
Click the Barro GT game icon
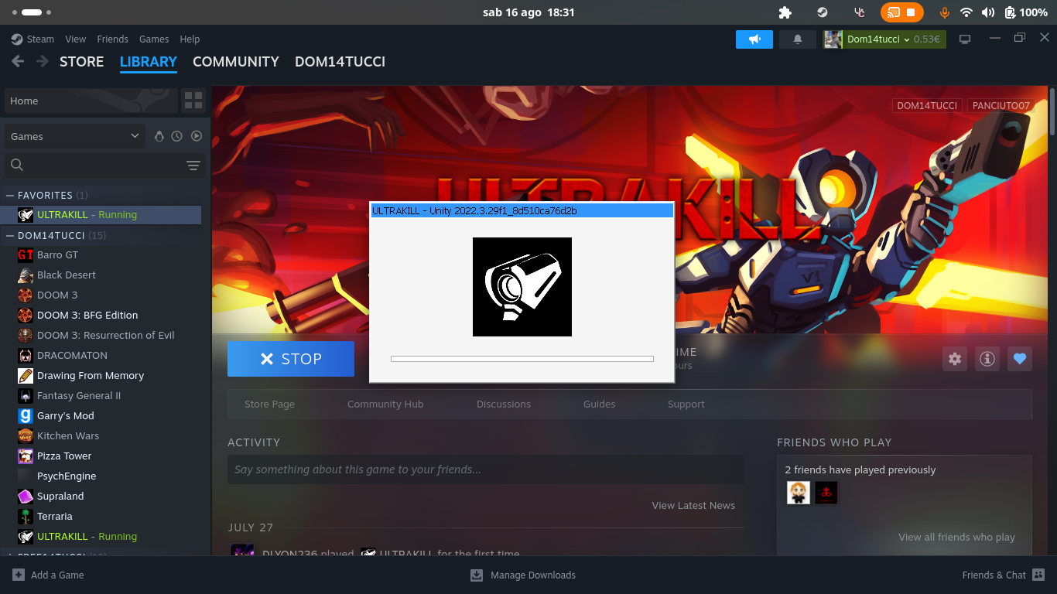(26, 255)
